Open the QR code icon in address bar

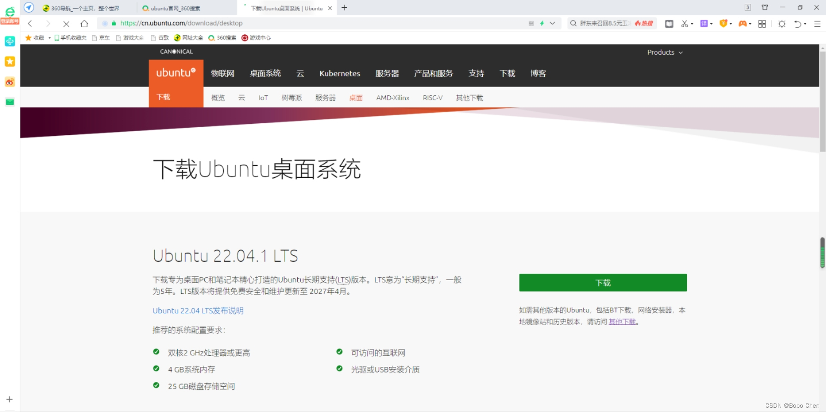tap(531, 23)
